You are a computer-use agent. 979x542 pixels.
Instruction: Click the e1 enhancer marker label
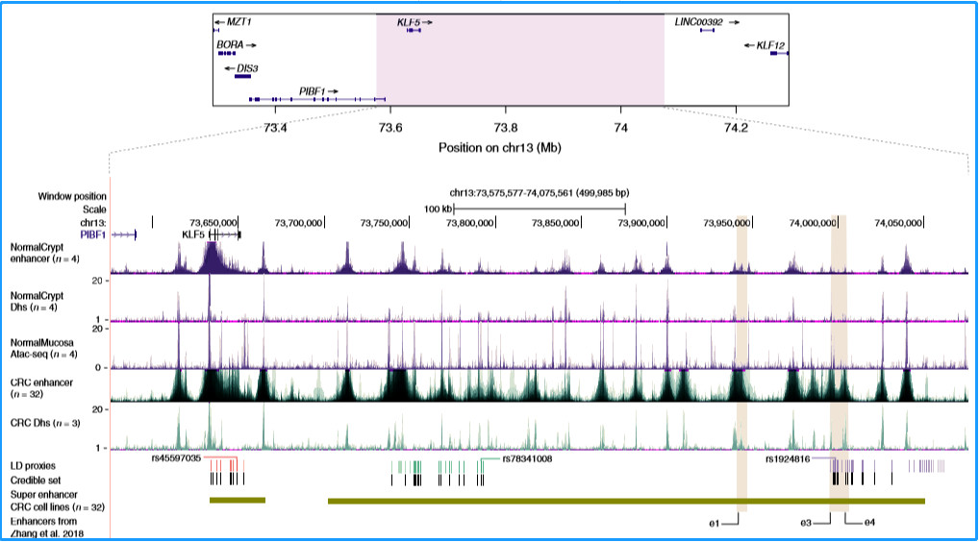tap(714, 523)
